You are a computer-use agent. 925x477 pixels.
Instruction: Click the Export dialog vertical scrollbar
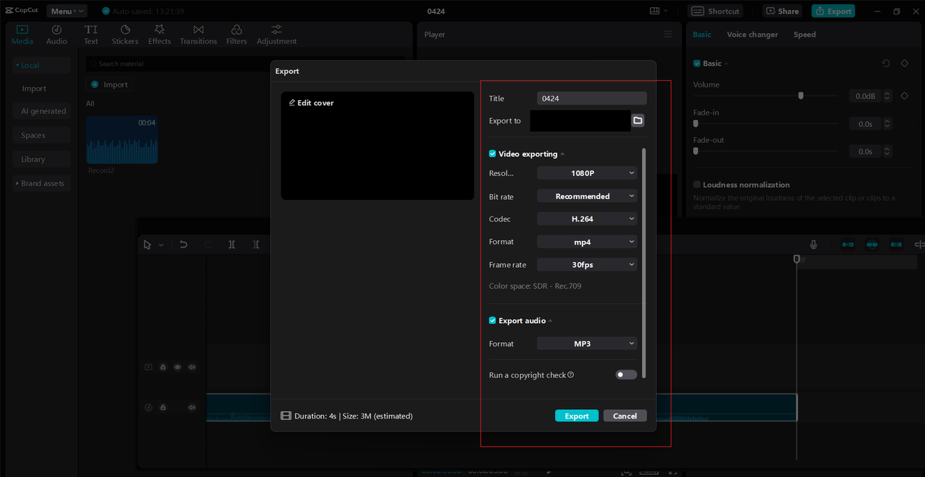pos(643,263)
